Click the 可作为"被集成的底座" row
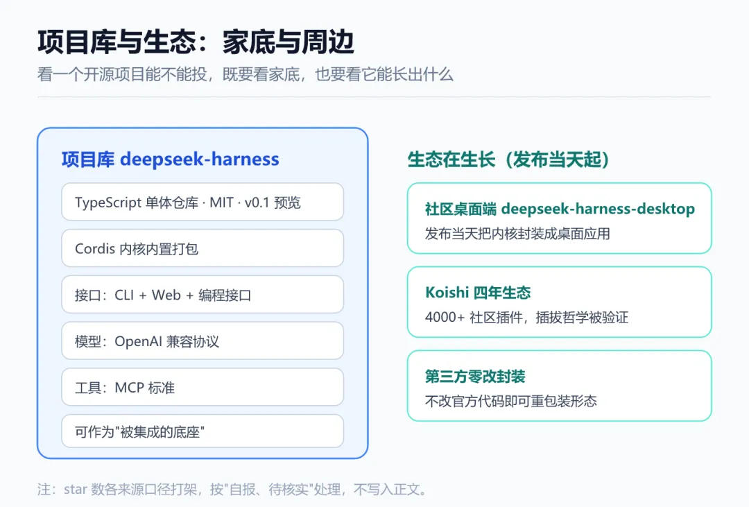The width and height of the screenshot is (749, 507). 203,431
